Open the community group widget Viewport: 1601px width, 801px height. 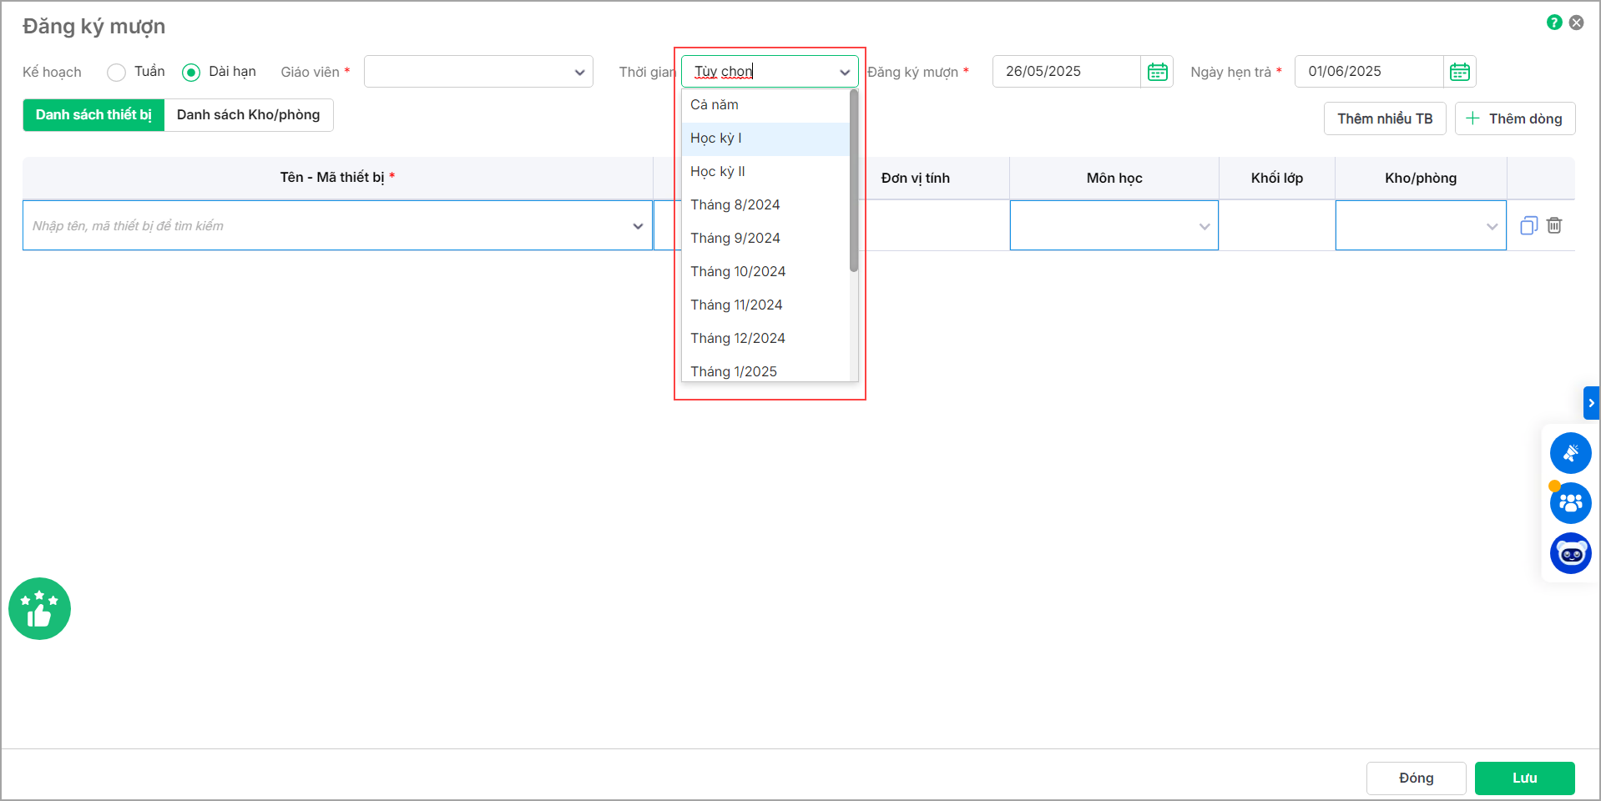point(1571,503)
